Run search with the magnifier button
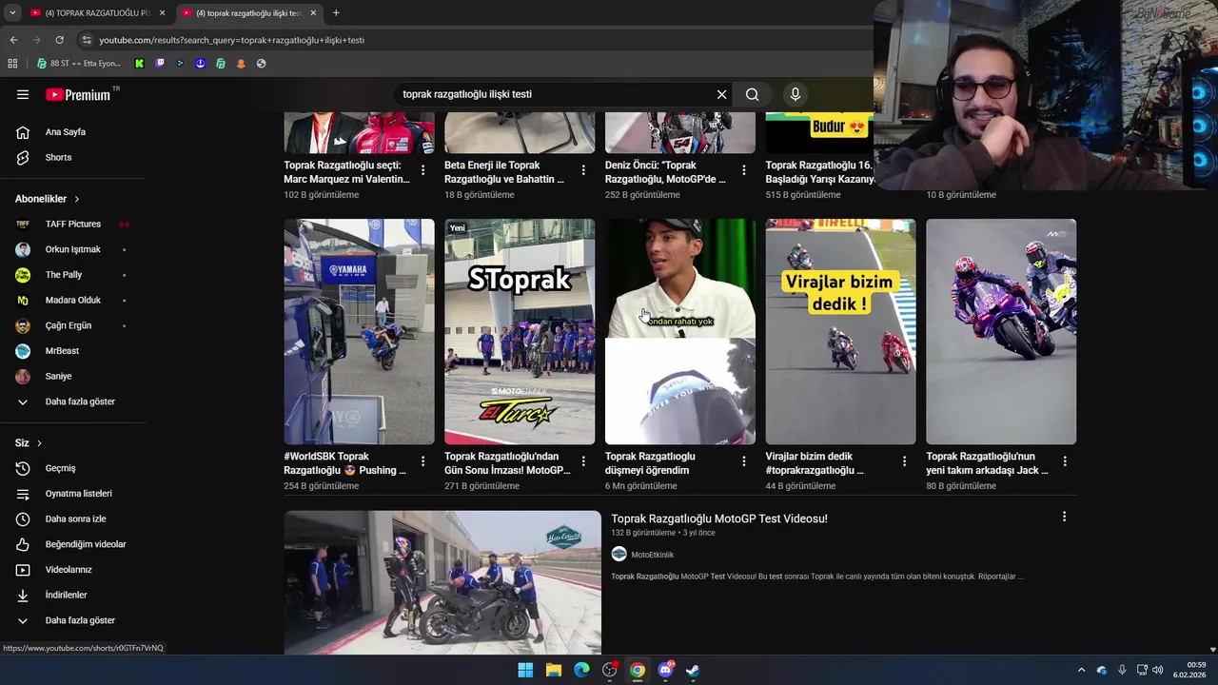This screenshot has width=1218, height=685. click(x=753, y=94)
